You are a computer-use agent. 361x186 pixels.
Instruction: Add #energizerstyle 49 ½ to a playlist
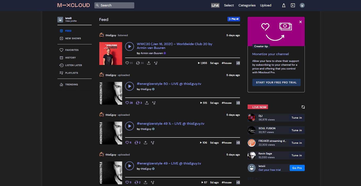[x=152, y=142]
